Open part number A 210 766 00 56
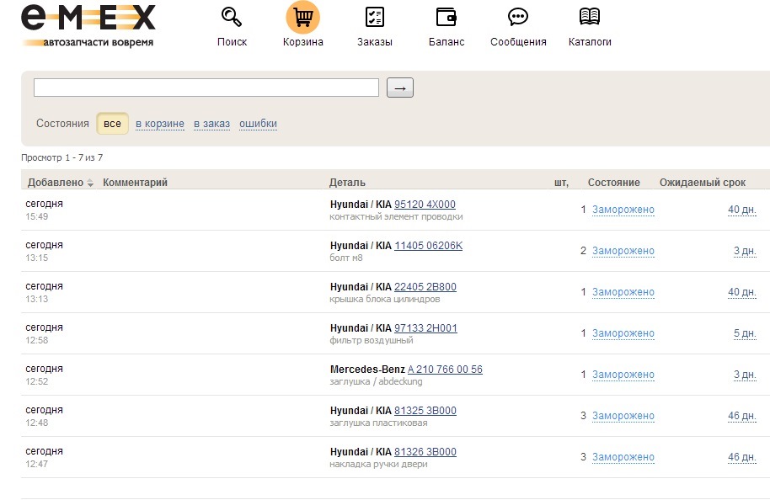The height and width of the screenshot is (500, 770). pyautogui.click(x=445, y=369)
